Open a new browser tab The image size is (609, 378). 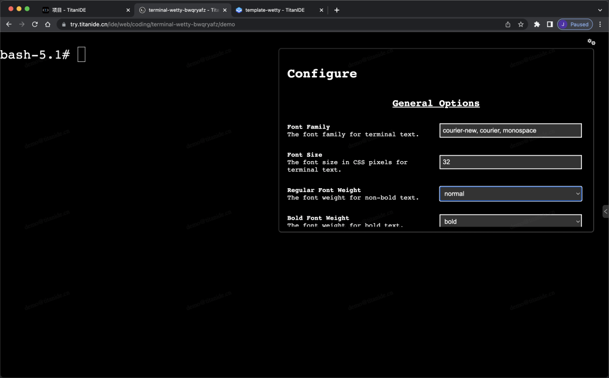point(337,10)
